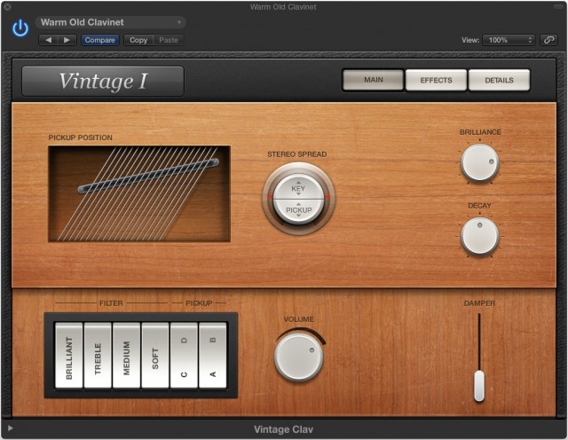This screenshot has height=440, width=568.
Task: Click the pickup bar in Pickup Position display
Action: click(147, 175)
